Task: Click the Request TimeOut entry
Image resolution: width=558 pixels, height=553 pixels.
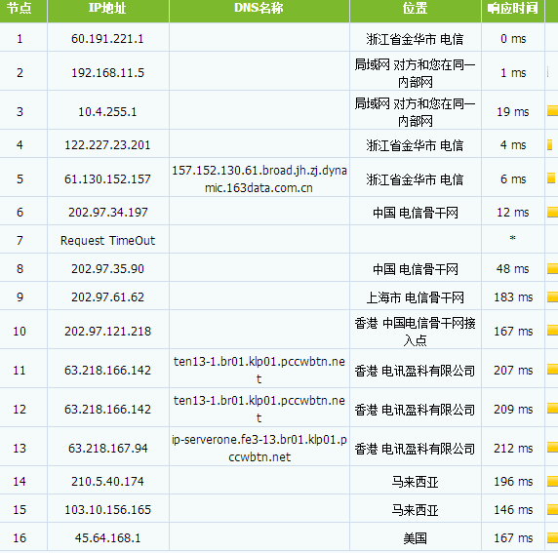Action: [107, 241]
